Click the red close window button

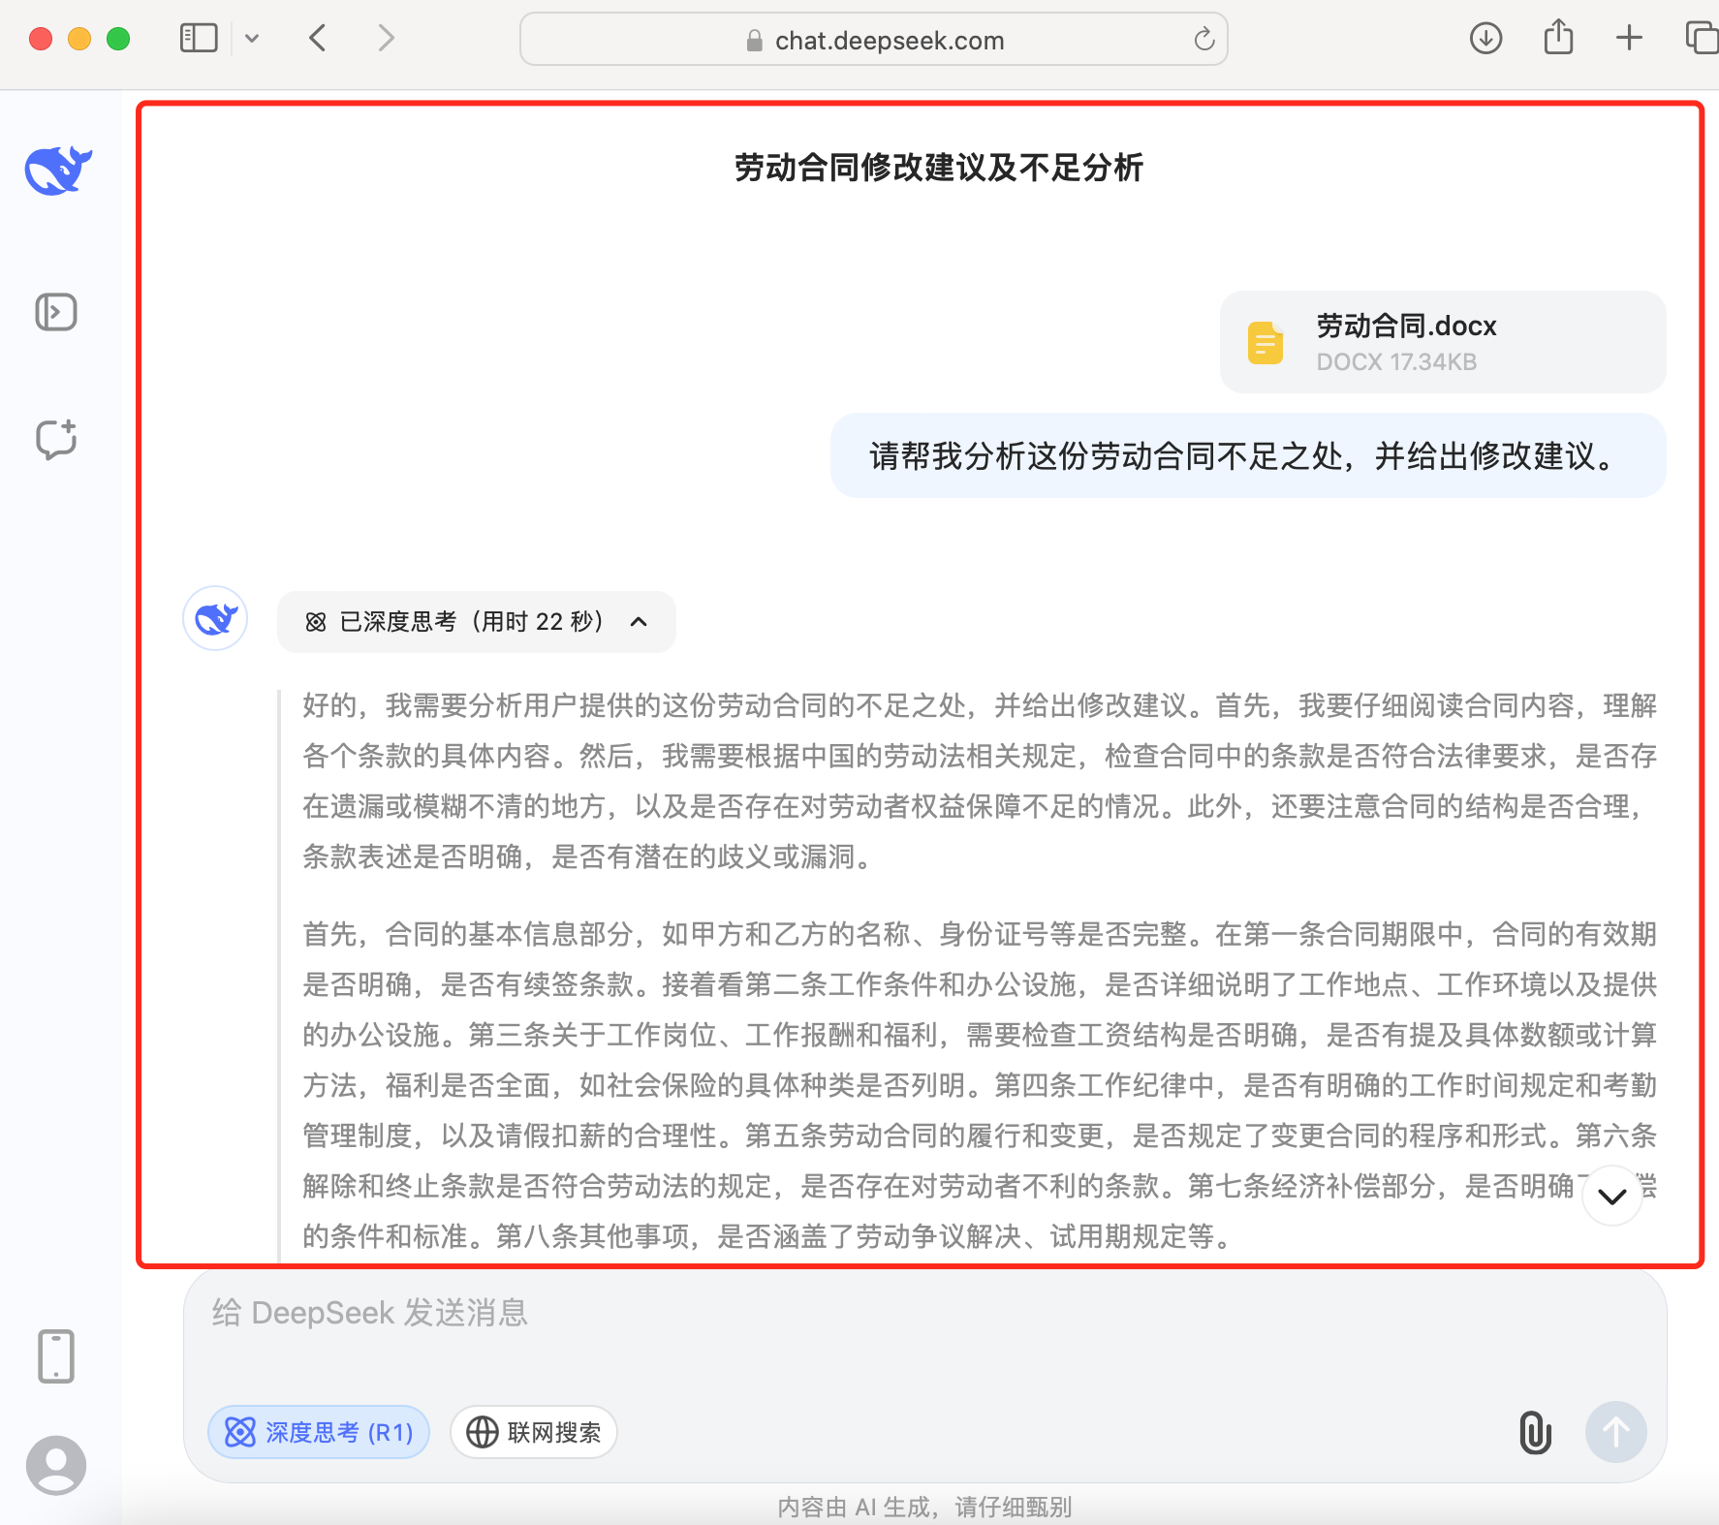(41, 39)
